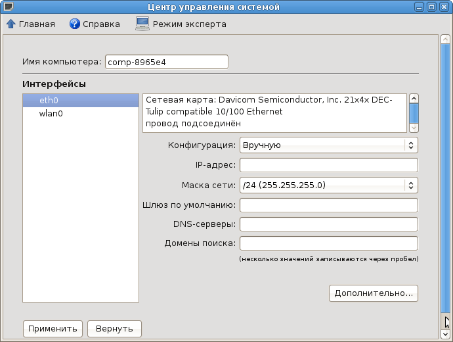
Task: Click the Имя компьютера text field
Action: (x=167, y=62)
